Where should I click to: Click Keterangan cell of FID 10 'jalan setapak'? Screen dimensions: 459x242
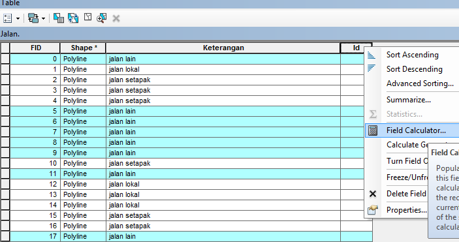tap(223, 163)
